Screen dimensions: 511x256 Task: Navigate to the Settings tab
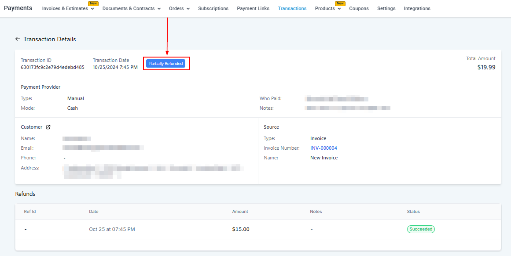[x=386, y=9]
